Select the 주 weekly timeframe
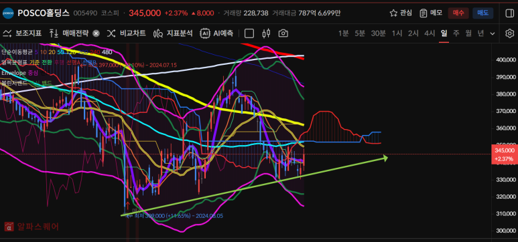Viewport: 518px width, 242px height. [x=456, y=33]
